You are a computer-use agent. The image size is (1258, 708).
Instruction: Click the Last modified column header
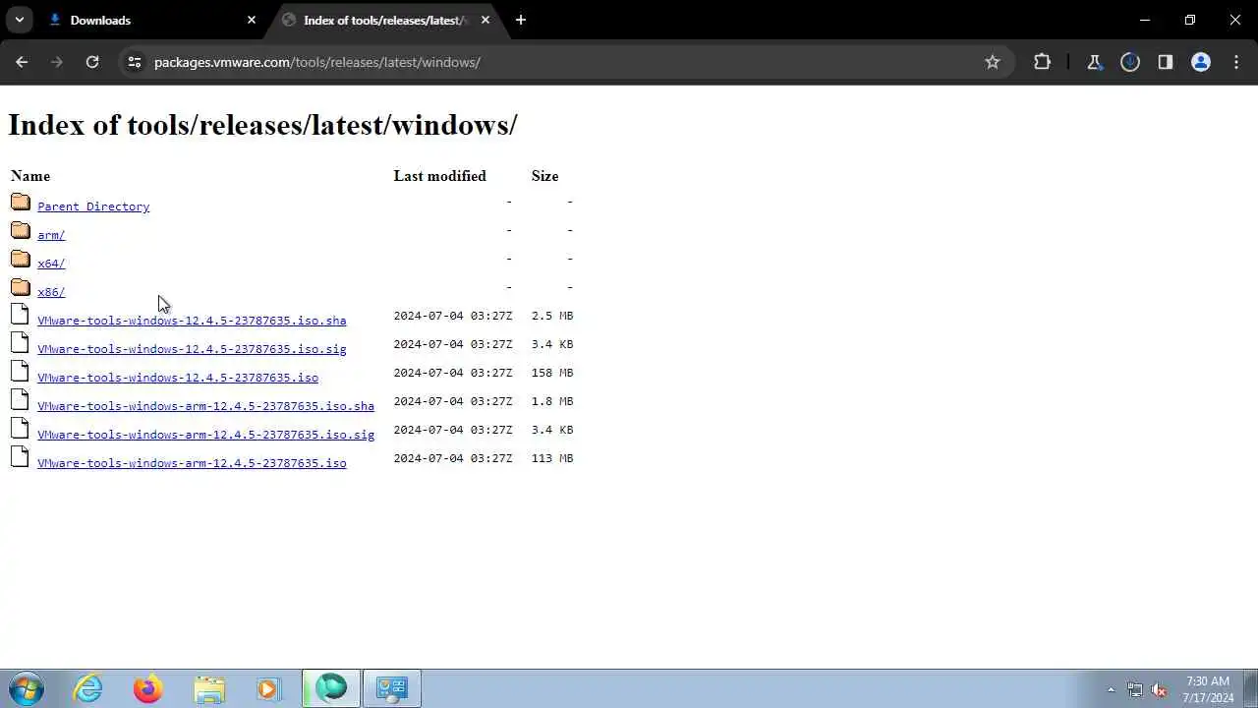click(439, 176)
